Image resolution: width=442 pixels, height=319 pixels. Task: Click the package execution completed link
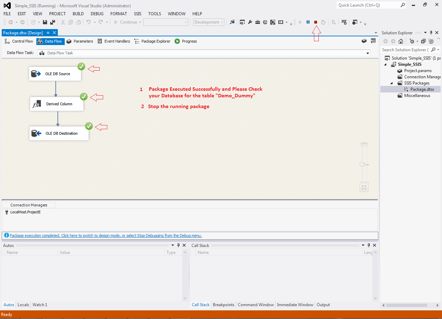[106, 236]
